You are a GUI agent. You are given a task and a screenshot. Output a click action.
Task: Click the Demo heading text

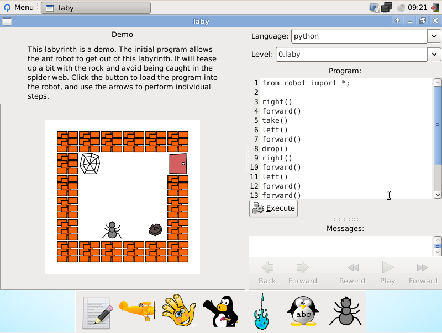coord(122,35)
